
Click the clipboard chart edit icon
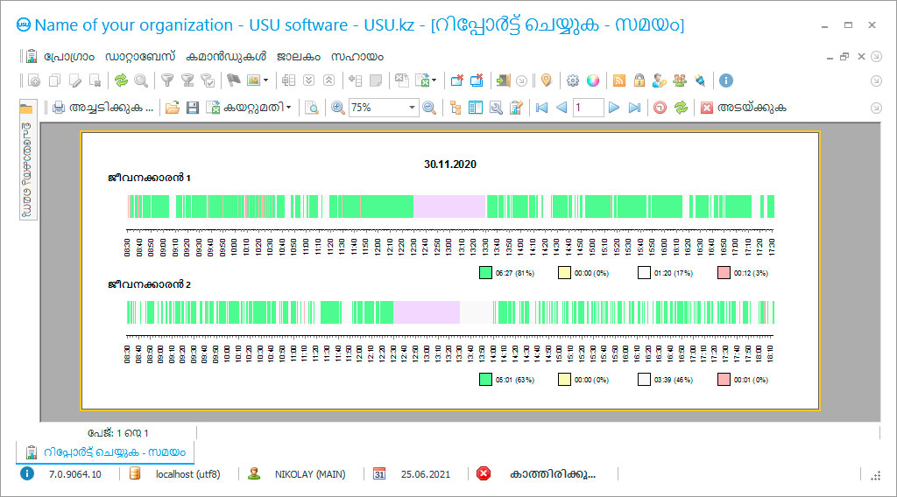[x=516, y=108]
